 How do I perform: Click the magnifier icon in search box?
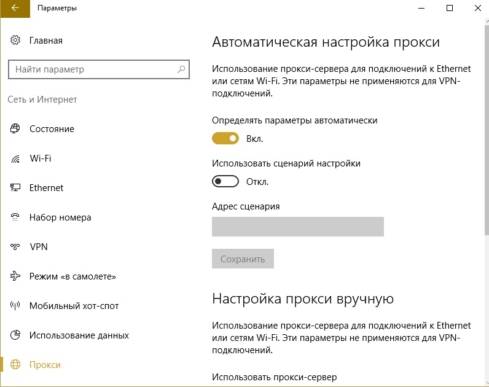tap(181, 69)
